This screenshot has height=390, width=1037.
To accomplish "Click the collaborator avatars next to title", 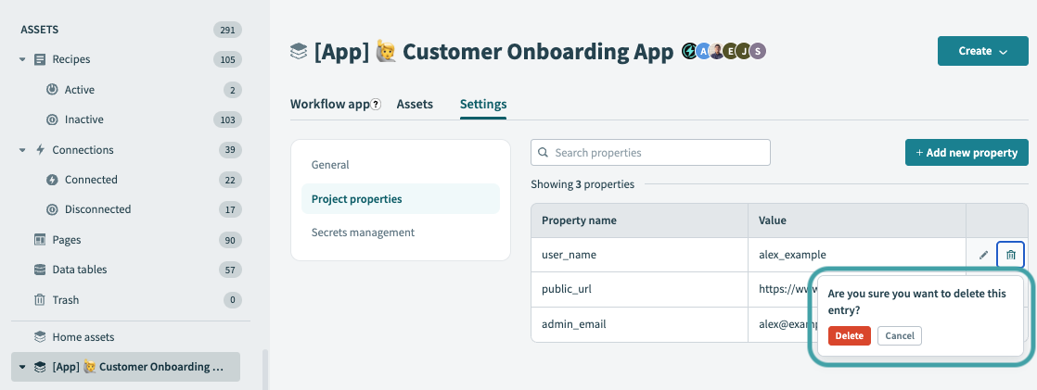I will pos(724,52).
